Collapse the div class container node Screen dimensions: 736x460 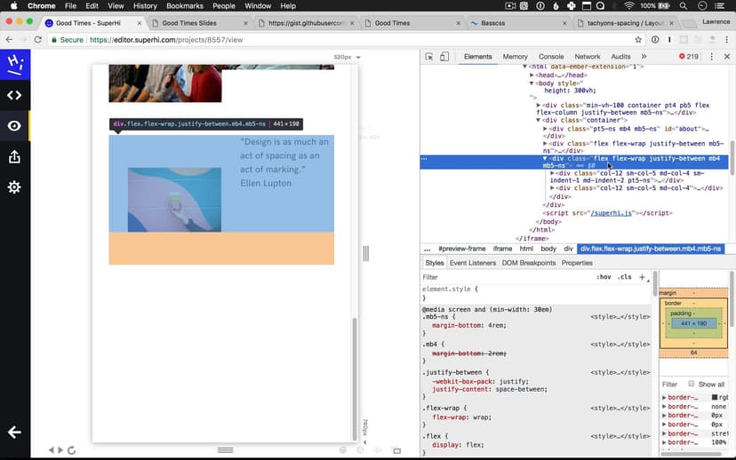pos(540,121)
